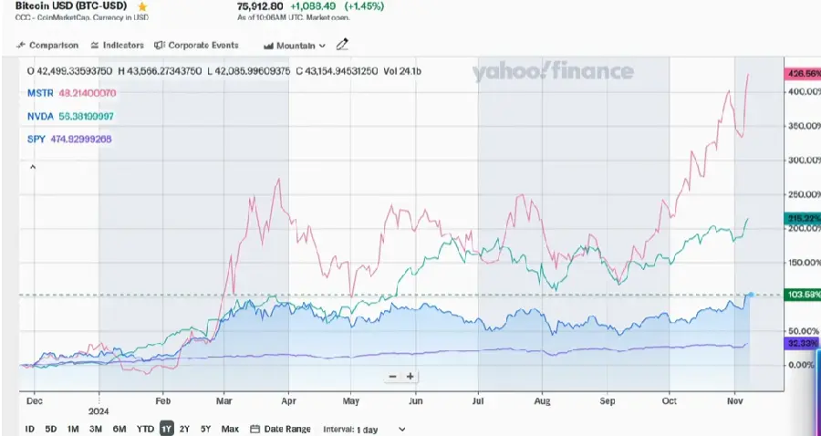Click the latest Bitcoin data point dot

coord(751,295)
